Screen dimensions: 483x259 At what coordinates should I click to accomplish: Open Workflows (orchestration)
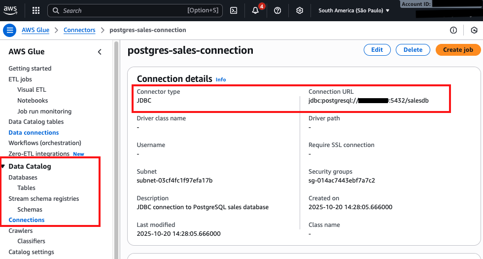click(x=45, y=143)
